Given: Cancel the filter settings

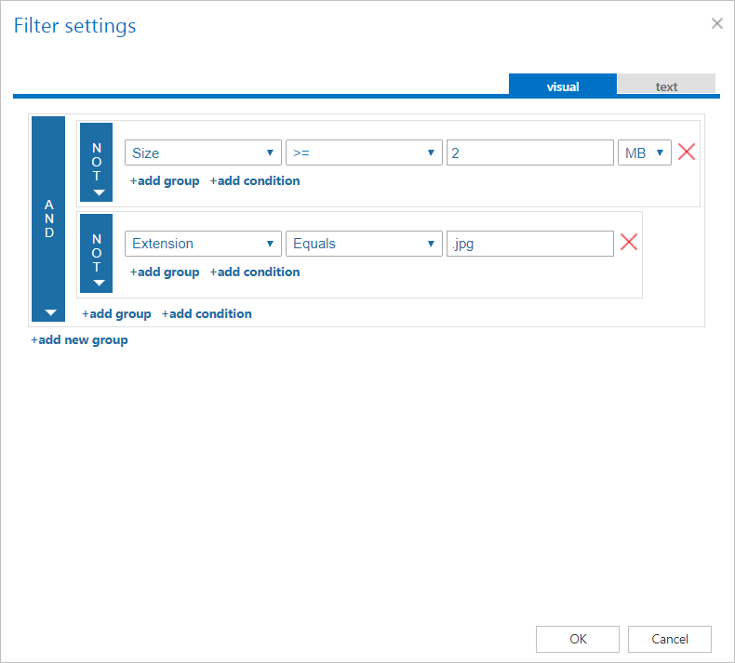Looking at the screenshot, I should [669, 639].
